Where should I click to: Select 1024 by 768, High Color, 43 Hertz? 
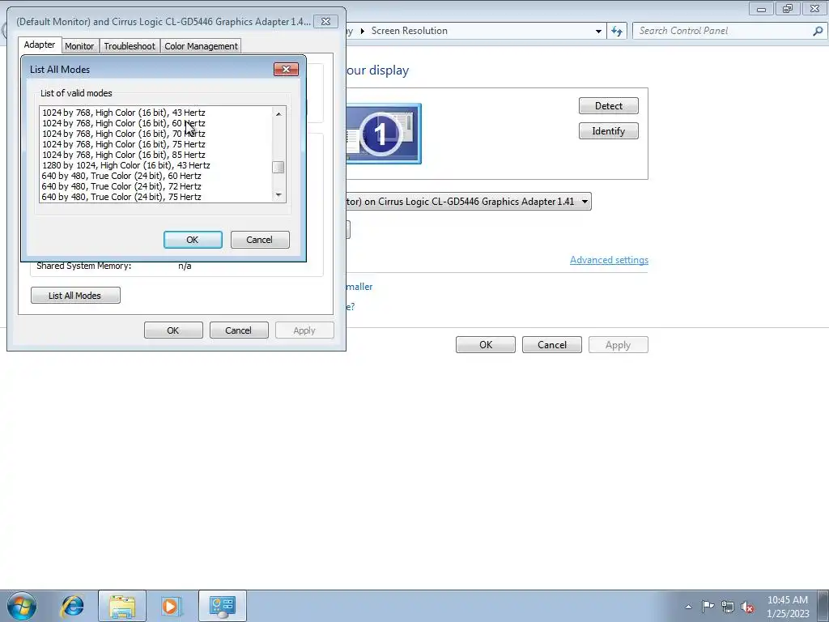[x=156, y=113]
